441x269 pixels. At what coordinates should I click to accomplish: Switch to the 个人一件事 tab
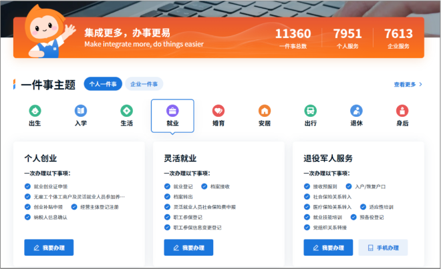(x=103, y=84)
